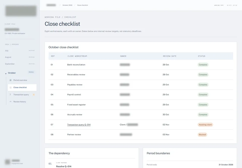Click Complete status for Accruals review
Image resolution: width=242 pixels, height=168 pixels.
coord(203,115)
